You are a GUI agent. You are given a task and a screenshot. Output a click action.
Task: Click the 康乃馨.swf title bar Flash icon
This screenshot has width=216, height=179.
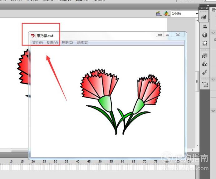33,36
